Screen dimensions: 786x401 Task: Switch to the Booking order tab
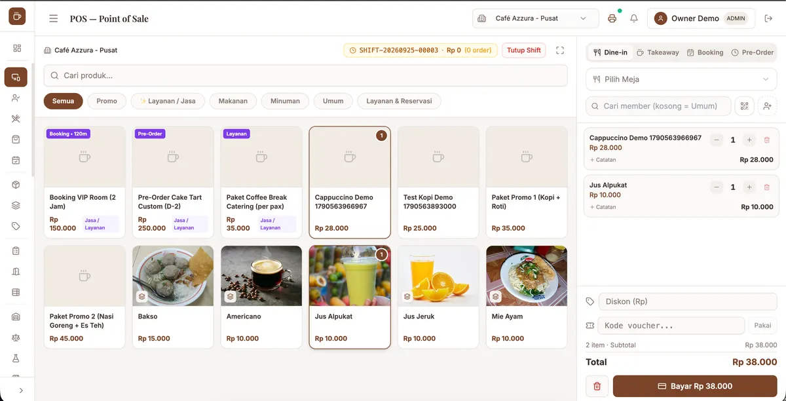pyautogui.click(x=705, y=52)
